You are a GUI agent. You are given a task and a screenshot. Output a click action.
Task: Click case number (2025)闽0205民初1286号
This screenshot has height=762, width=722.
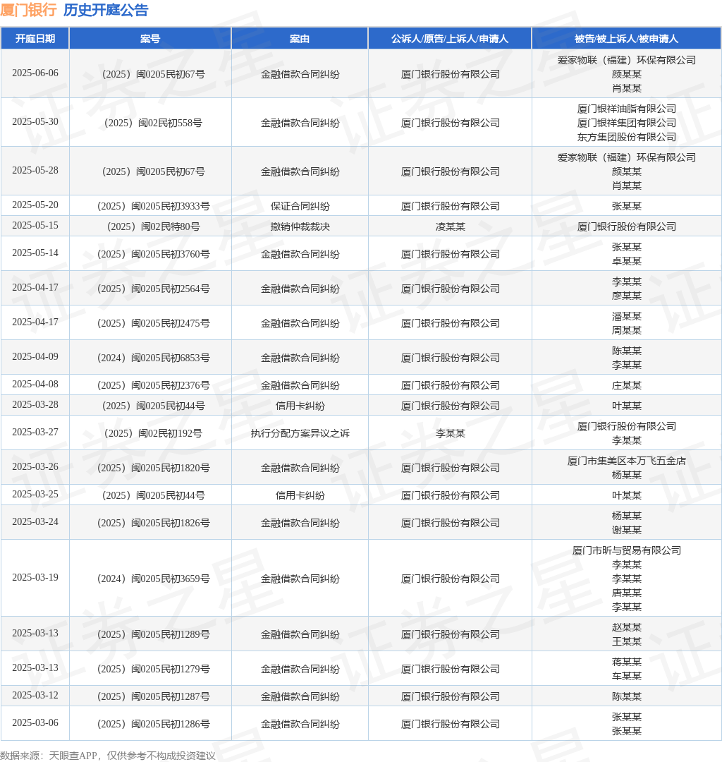point(154,724)
